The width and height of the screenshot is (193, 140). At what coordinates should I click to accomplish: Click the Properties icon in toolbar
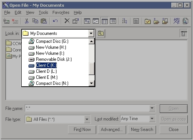click(76, 21)
